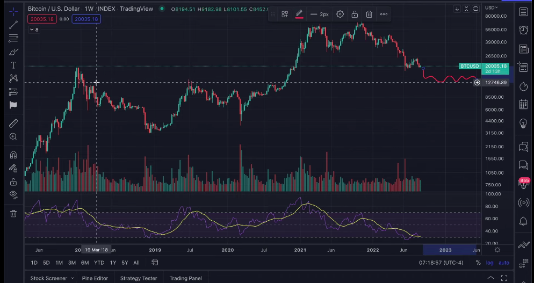534x283 pixels.
Task: Toggle lock all drawing tools
Action: [13, 182]
